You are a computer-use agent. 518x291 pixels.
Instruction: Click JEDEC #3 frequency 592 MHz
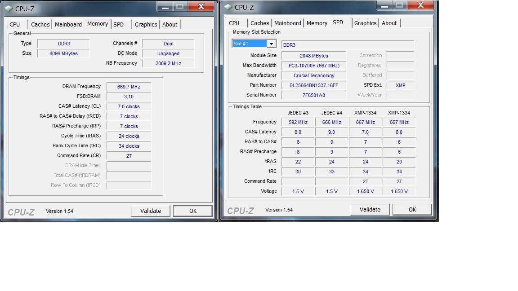pyautogui.click(x=298, y=123)
